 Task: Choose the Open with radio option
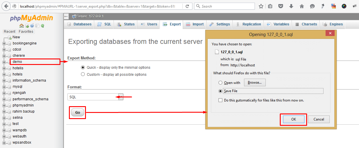point(221,83)
